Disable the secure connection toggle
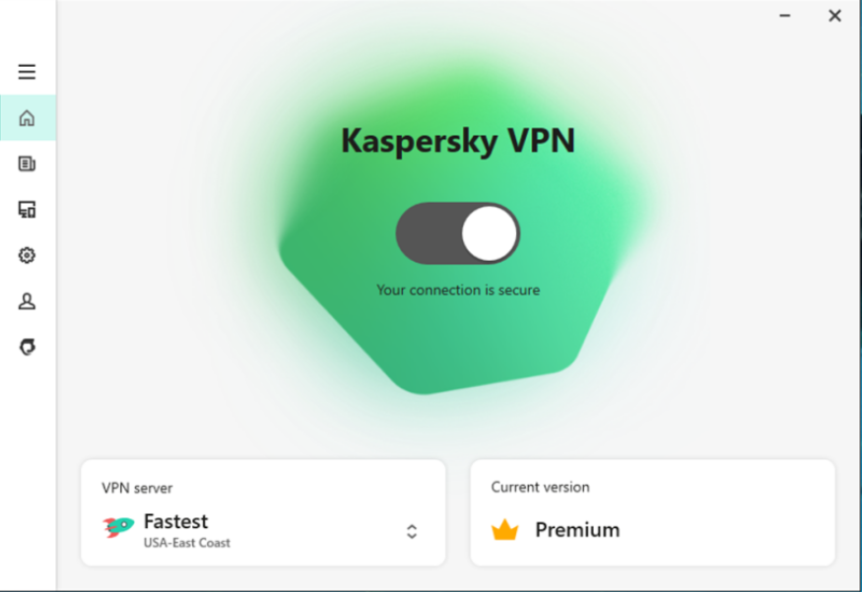 pos(457,232)
